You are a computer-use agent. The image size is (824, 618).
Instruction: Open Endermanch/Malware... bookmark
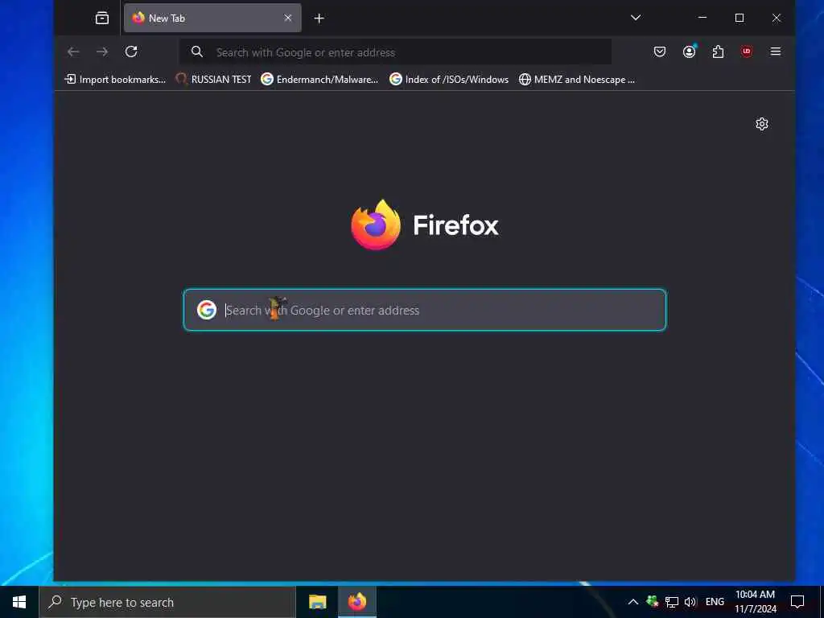(319, 80)
